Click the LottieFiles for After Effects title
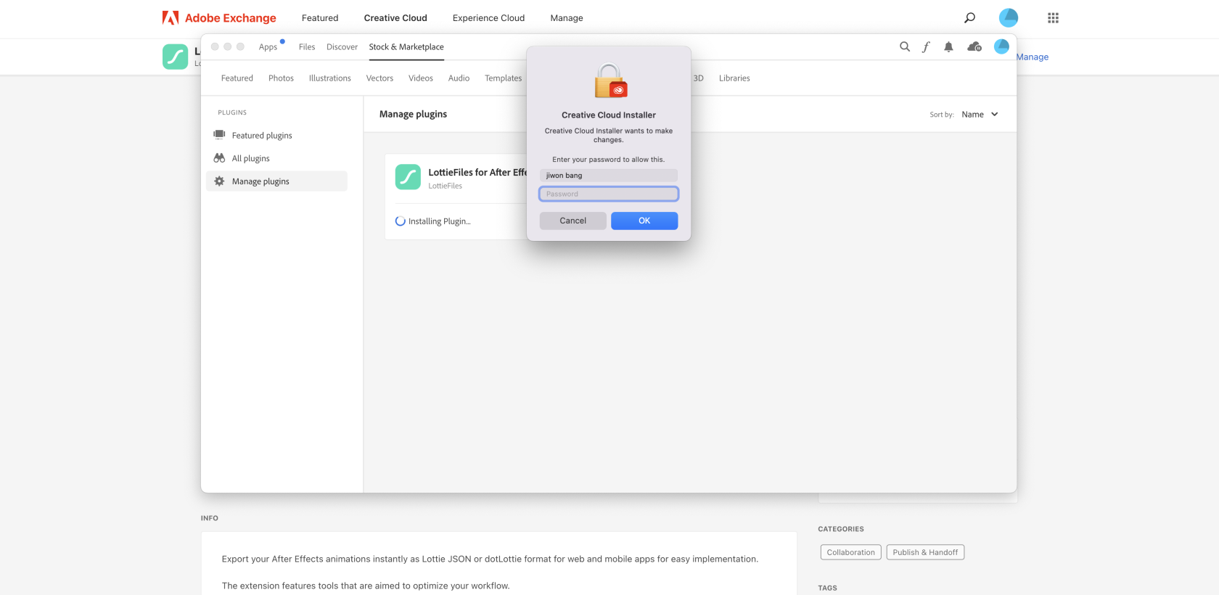The image size is (1219, 595). [477, 173]
